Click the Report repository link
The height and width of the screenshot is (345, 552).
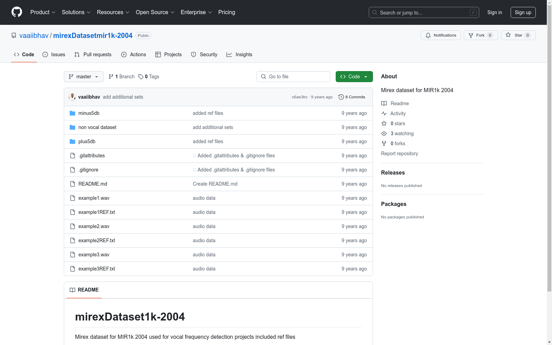pos(400,154)
